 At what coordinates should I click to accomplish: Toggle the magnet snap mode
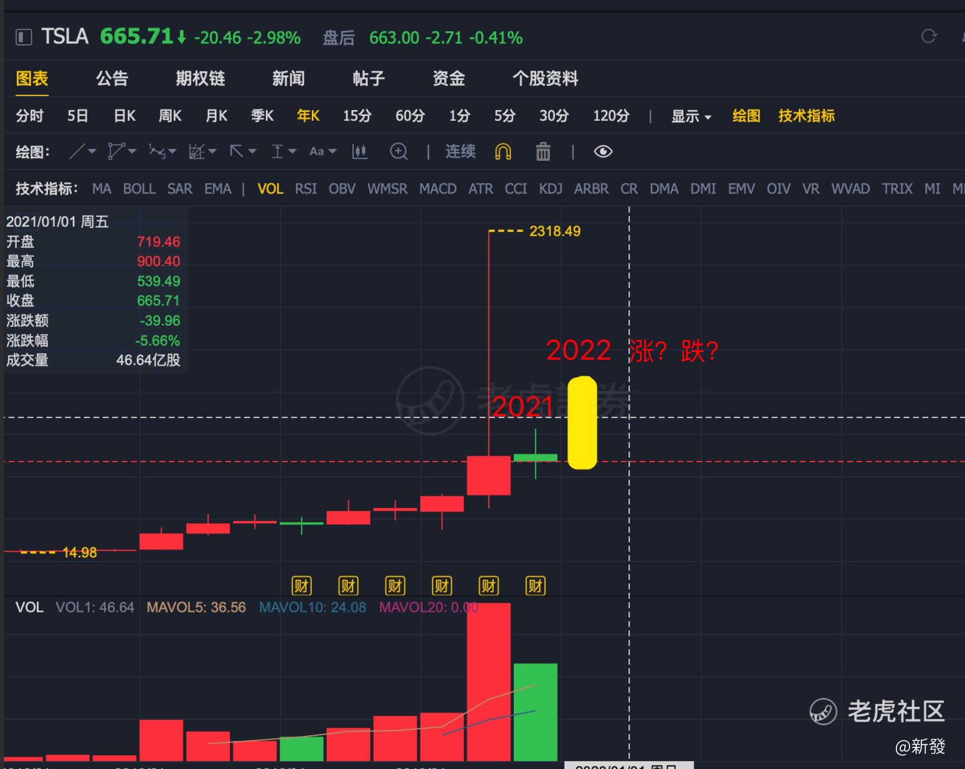(503, 152)
